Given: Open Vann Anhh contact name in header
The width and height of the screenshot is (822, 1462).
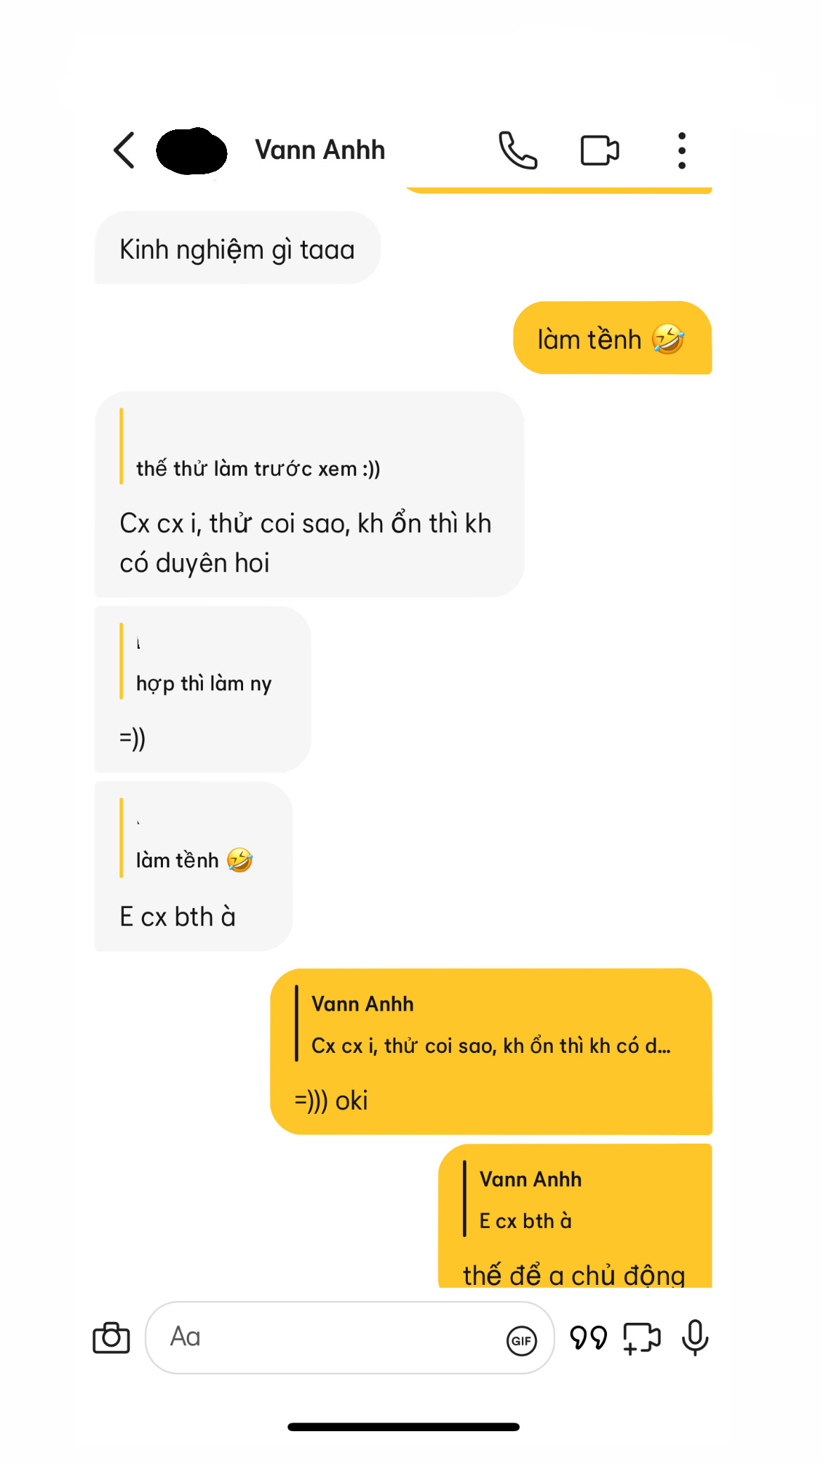Looking at the screenshot, I should click(320, 150).
